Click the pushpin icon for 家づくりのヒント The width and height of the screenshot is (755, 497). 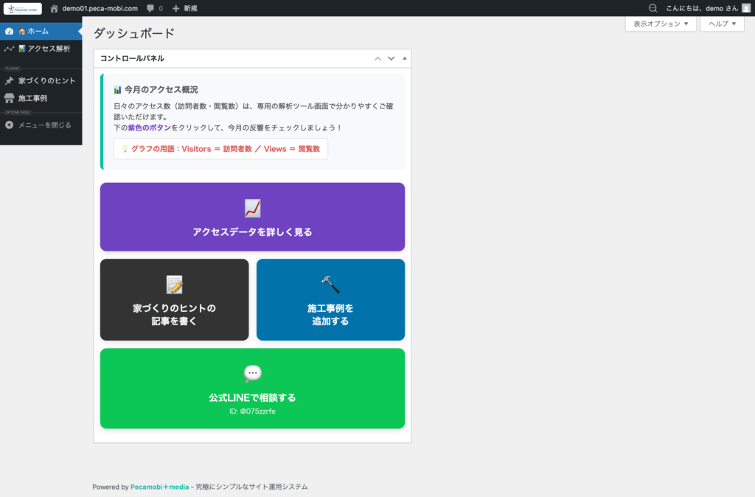click(x=9, y=80)
